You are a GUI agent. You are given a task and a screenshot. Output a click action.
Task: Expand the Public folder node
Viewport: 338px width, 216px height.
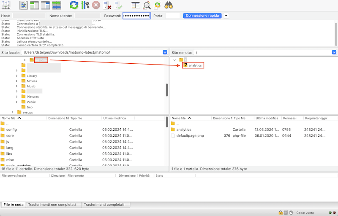pyautogui.click(x=16, y=102)
